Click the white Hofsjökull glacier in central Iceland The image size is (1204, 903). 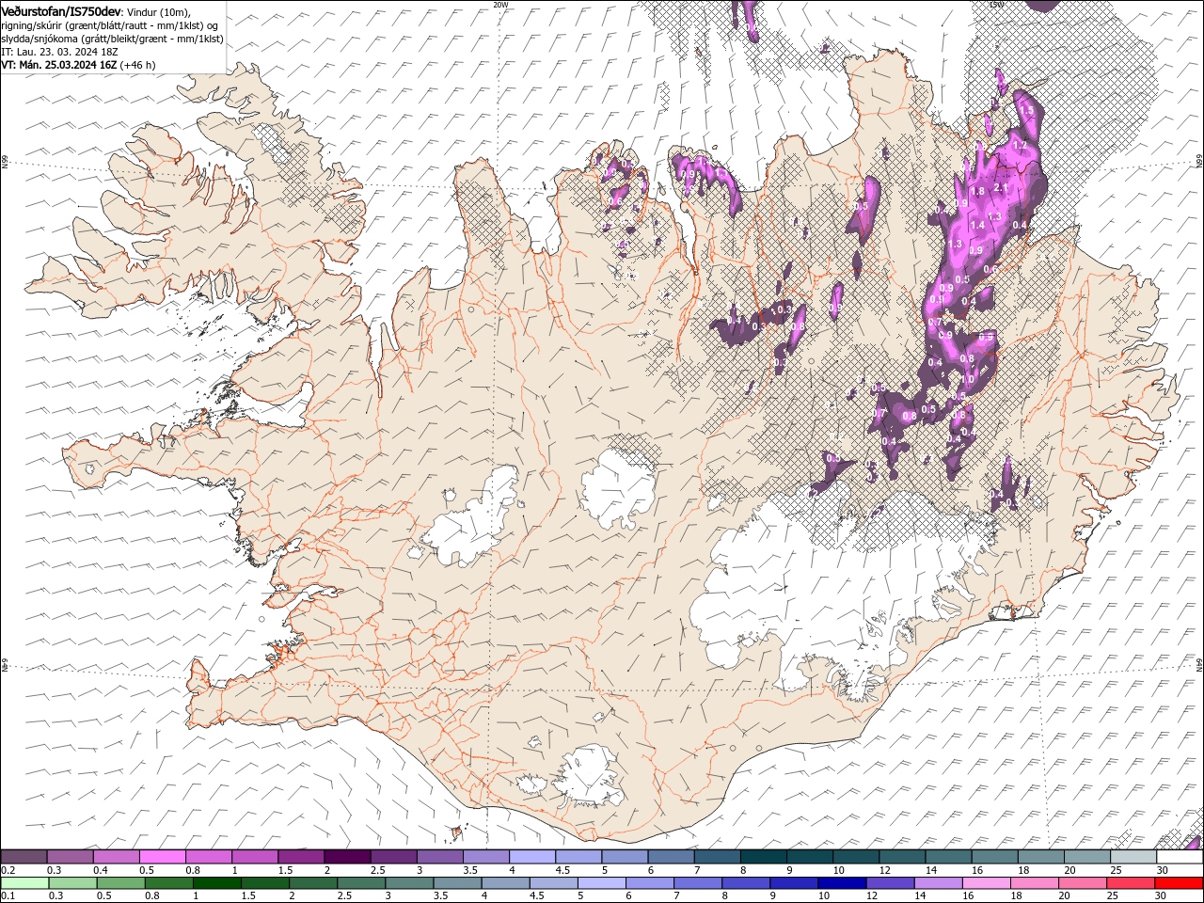tap(618, 487)
